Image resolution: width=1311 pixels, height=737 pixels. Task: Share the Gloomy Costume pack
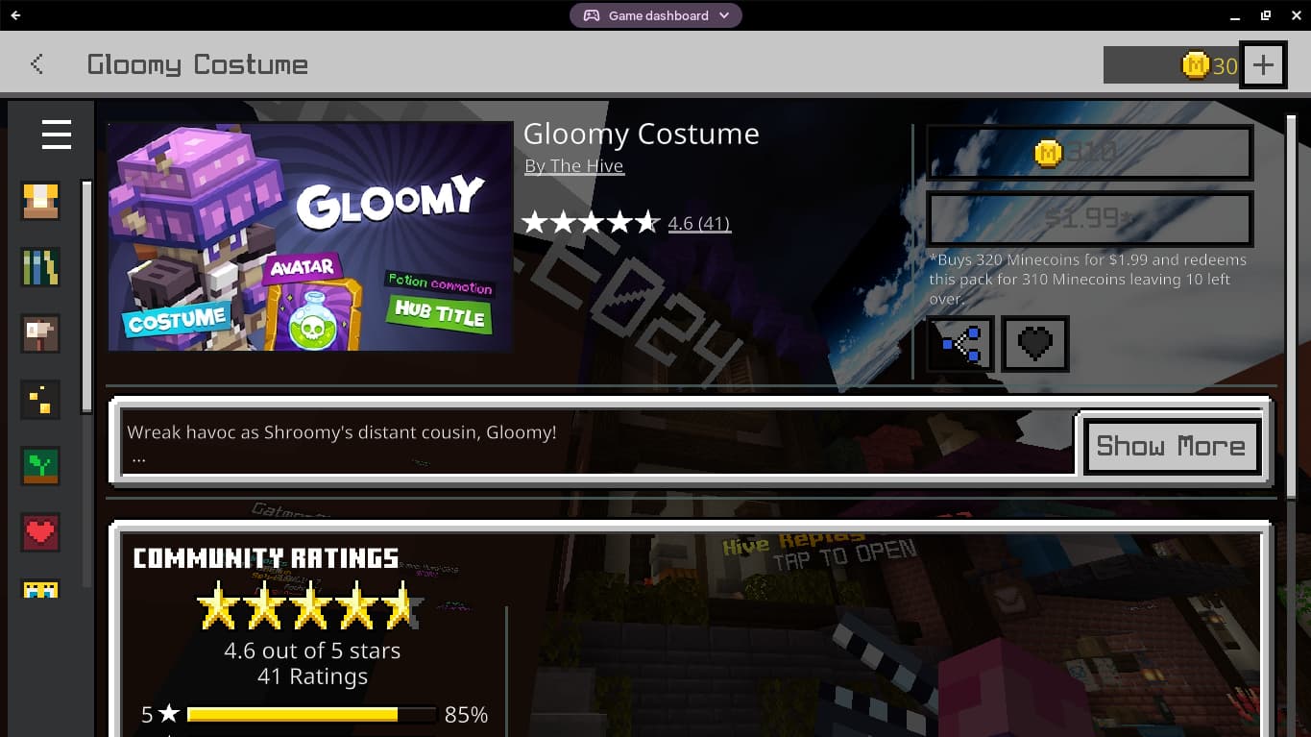960,343
